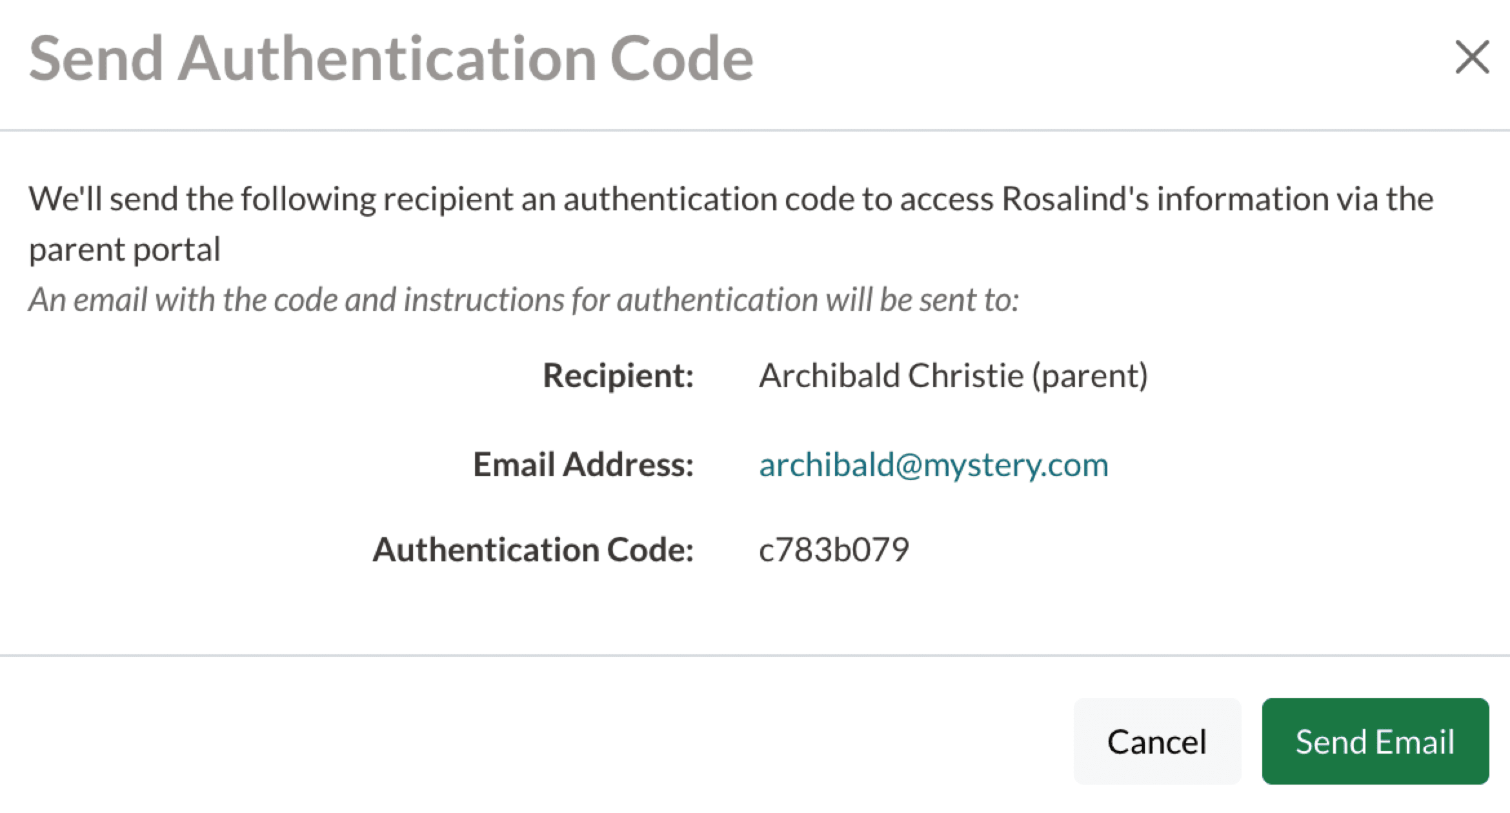Click the authentication code c783b079
Image resolution: width=1510 pixels, height=813 pixels.
(834, 550)
